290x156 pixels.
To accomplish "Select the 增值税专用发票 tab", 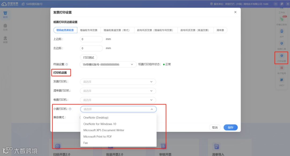I will (x=89, y=30).
